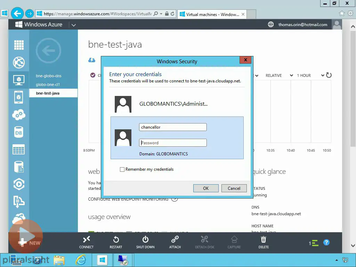This screenshot has width=356, height=267.
Task: Open Storage table grid icon in sidebar
Action: pos(19,149)
